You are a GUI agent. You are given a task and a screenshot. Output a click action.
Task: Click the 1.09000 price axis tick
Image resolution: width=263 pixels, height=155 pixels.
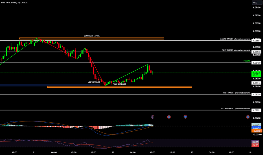click(x=257, y=15)
